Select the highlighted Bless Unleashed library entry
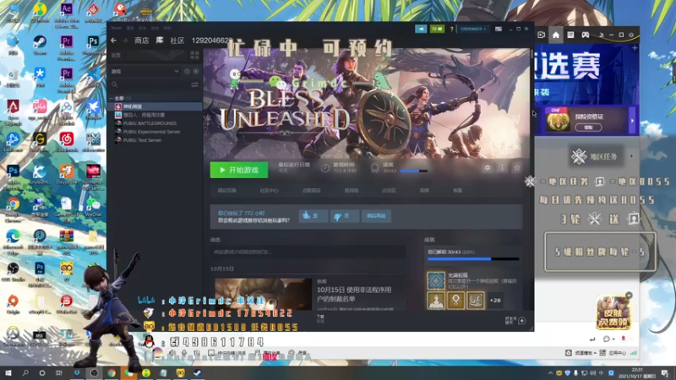The image size is (676, 380). click(155, 106)
